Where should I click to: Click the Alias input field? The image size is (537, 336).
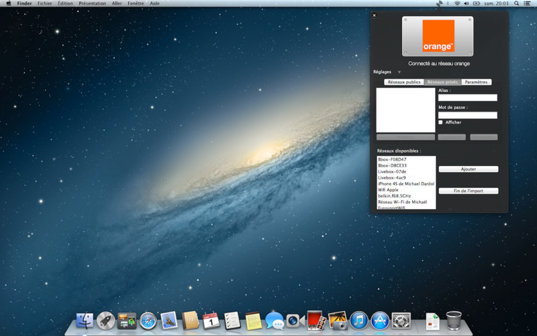point(467,97)
